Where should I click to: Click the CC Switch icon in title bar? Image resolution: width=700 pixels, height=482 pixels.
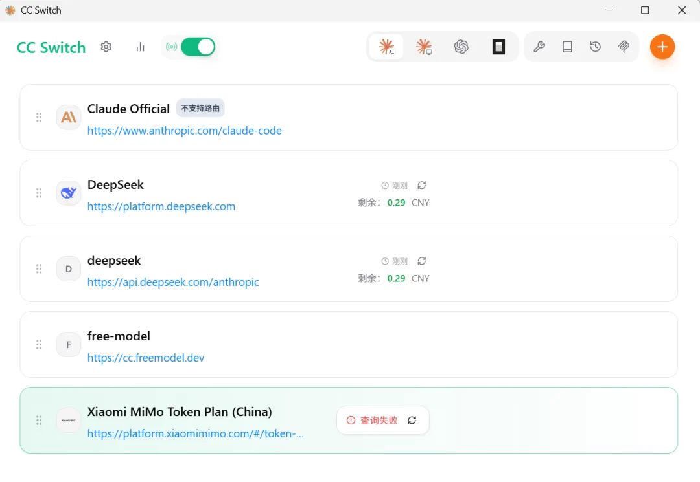(10, 10)
